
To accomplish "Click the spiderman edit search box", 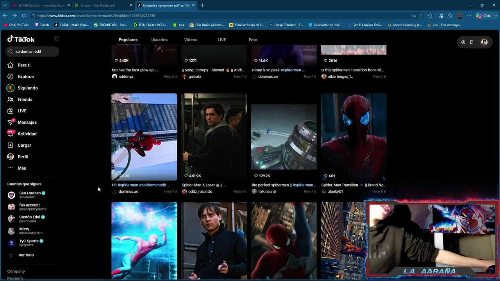I will pos(32,52).
